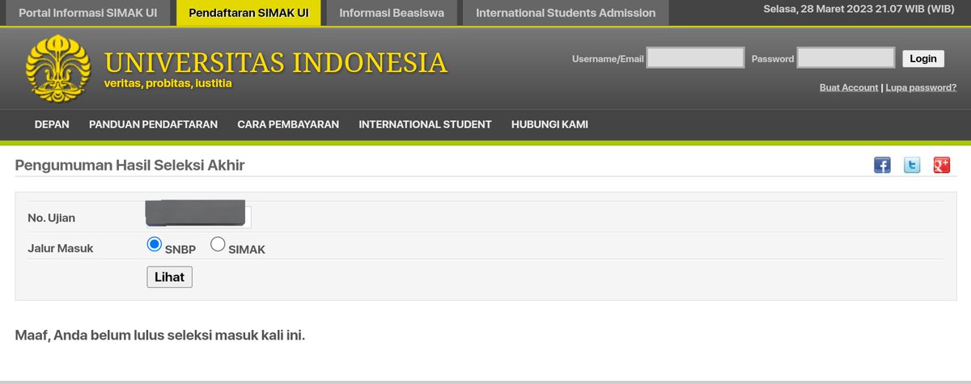
Task: Open the Lupa password link
Action: click(921, 87)
